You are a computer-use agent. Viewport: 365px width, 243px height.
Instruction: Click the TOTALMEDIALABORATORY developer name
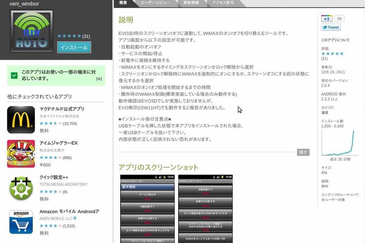pos(63,184)
